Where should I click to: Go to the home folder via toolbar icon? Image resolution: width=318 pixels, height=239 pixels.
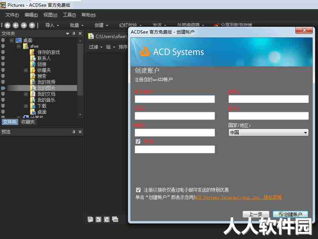coord(7,25)
